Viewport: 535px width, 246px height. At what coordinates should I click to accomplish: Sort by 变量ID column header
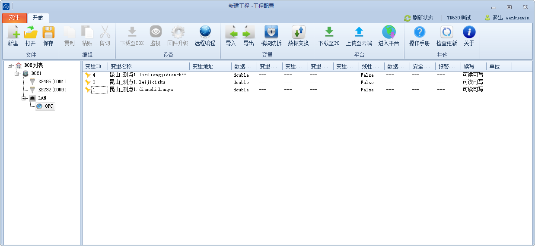tap(95, 66)
